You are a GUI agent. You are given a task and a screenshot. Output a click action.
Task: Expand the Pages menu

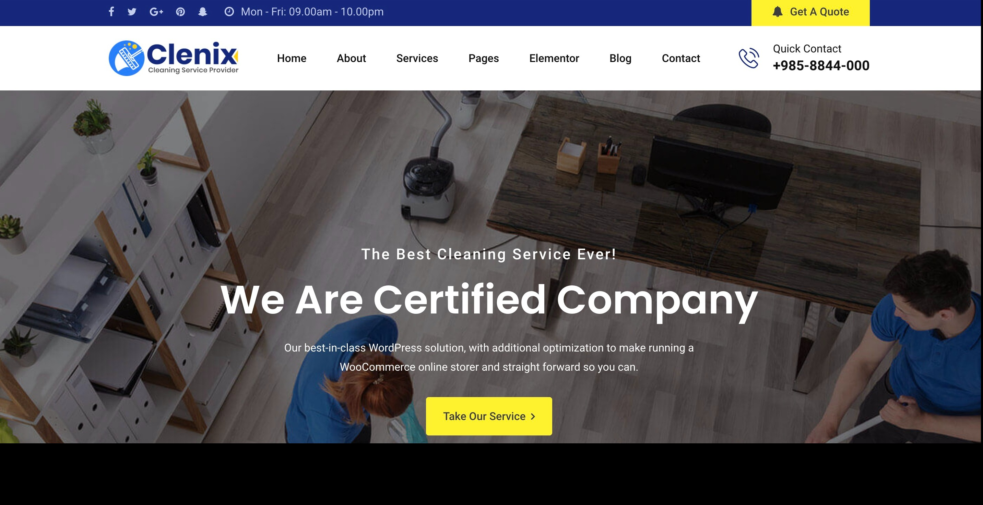(x=484, y=58)
